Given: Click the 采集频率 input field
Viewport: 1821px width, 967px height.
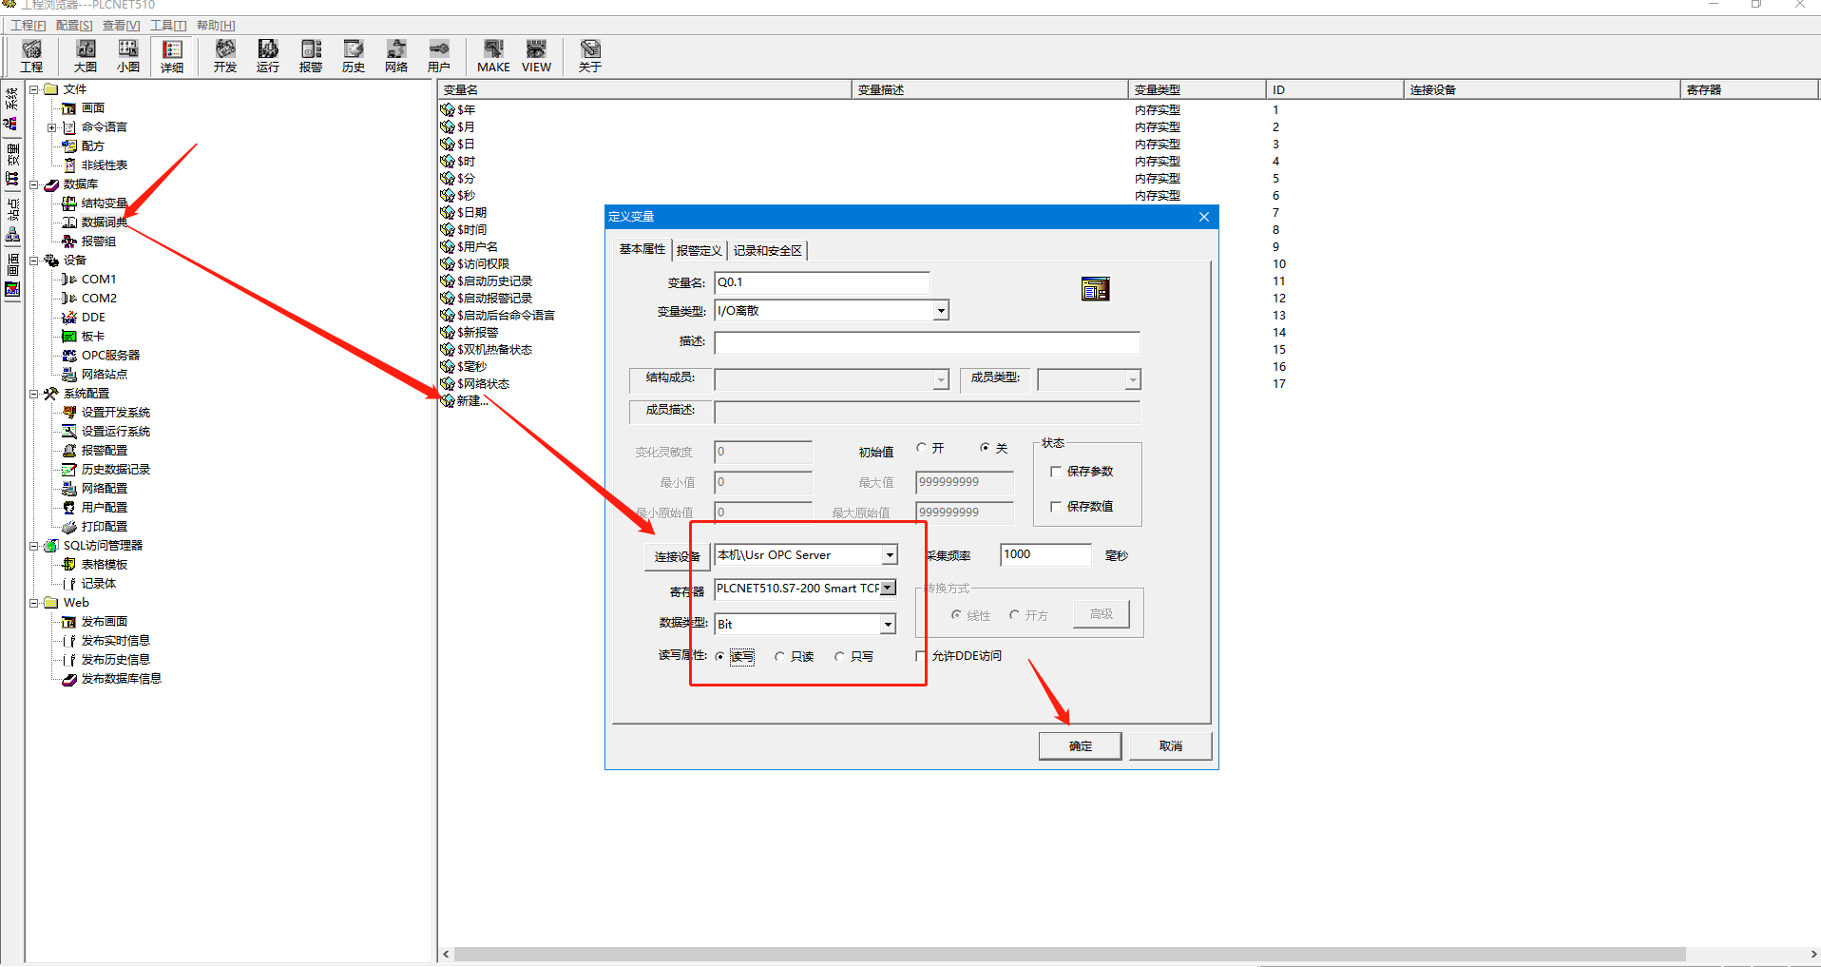Looking at the screenshot, I should click(1045, 555).
